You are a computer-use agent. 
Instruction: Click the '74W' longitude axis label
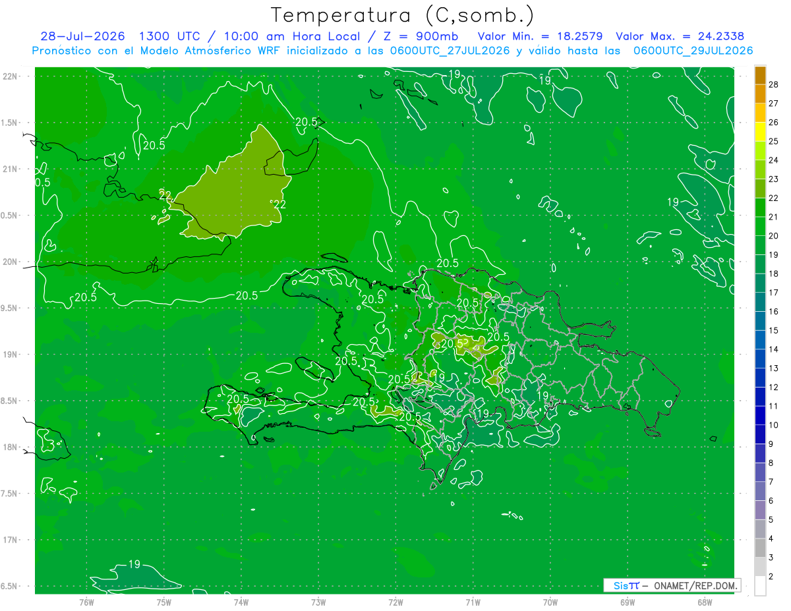point(241,602)
